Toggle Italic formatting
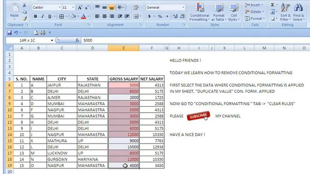Screen dimensions: 310x174 coord(42,16)
